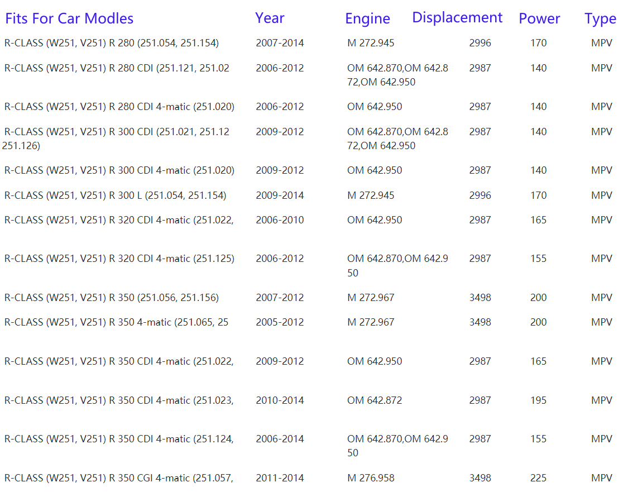The image size is (628, 492).
Task: Select model R 280 CDI (251.121, 251.02
Action: pos(117,68)
